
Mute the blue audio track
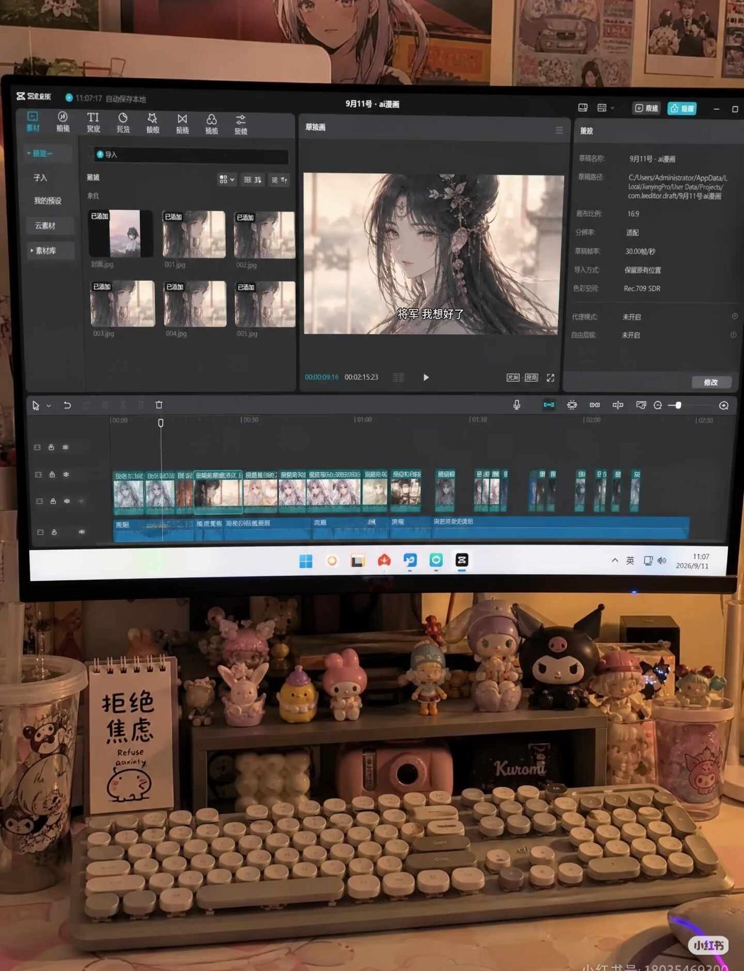tap(82, 532)
